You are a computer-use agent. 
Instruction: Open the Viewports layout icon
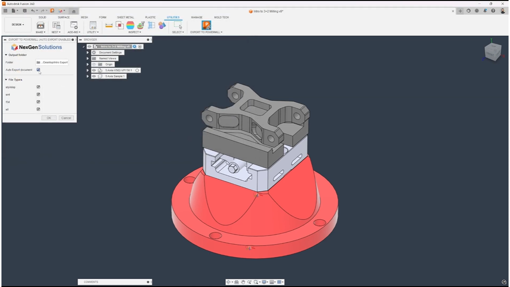pyautogui.click(x=279, y=282)
